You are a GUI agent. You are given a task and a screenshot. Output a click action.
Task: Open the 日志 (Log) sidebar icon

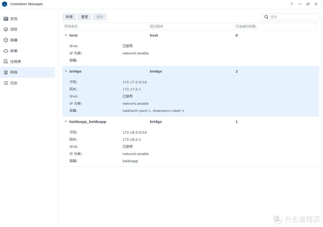(6, 83)
